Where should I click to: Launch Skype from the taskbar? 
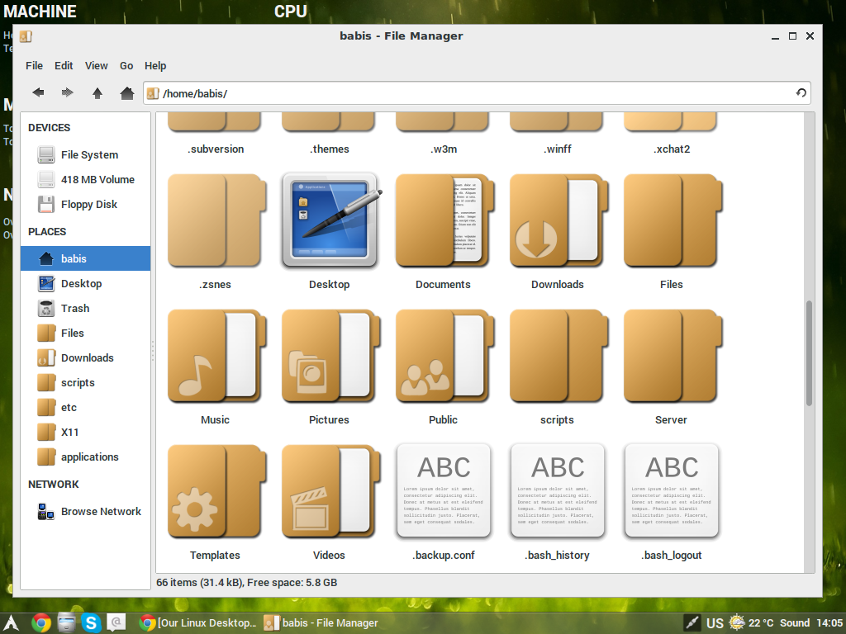(91, 623)
